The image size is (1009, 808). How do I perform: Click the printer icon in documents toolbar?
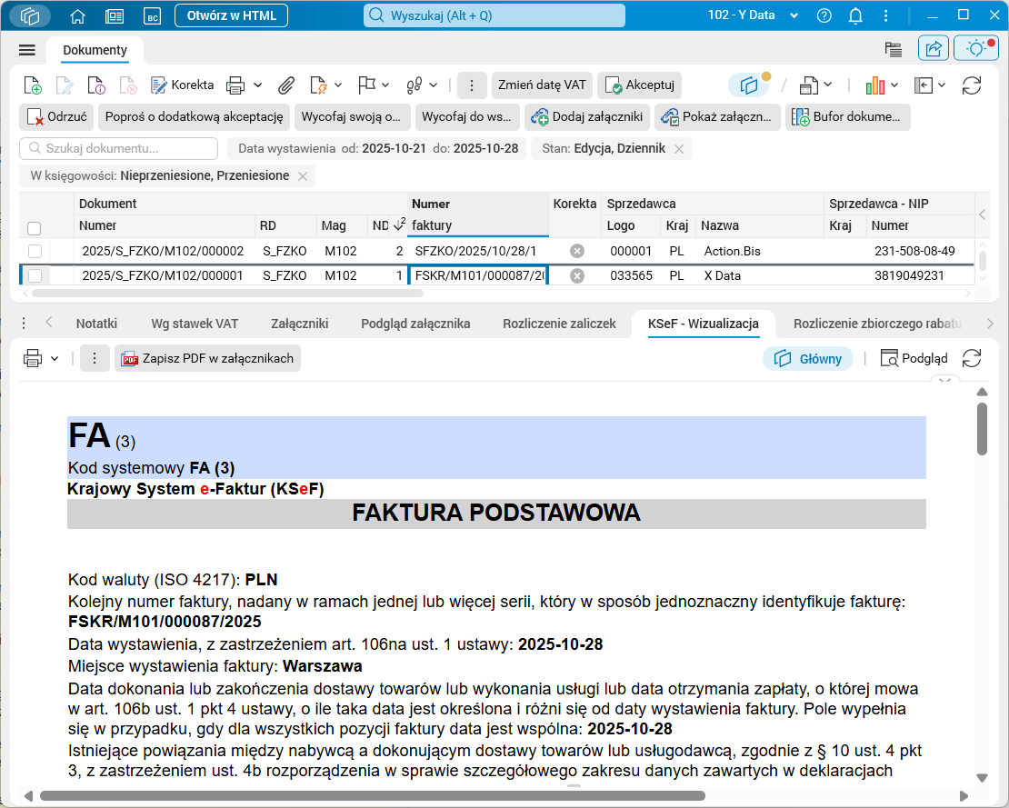235,85
